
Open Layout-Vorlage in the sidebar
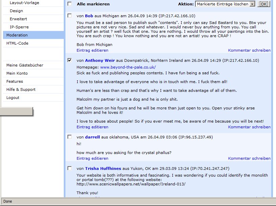pyautogui.click(x=24, y=3)
